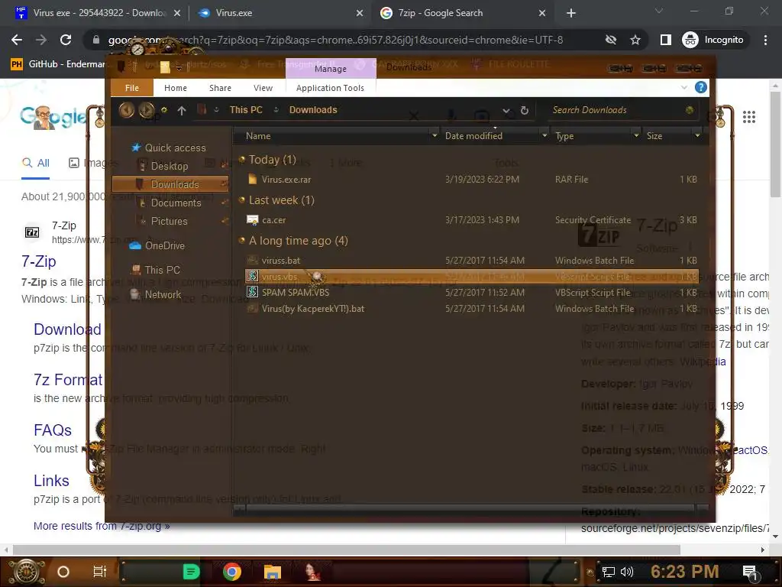Open the 7z Format sitelink
This screenshot has width=782, height=587.
[68, 380]
